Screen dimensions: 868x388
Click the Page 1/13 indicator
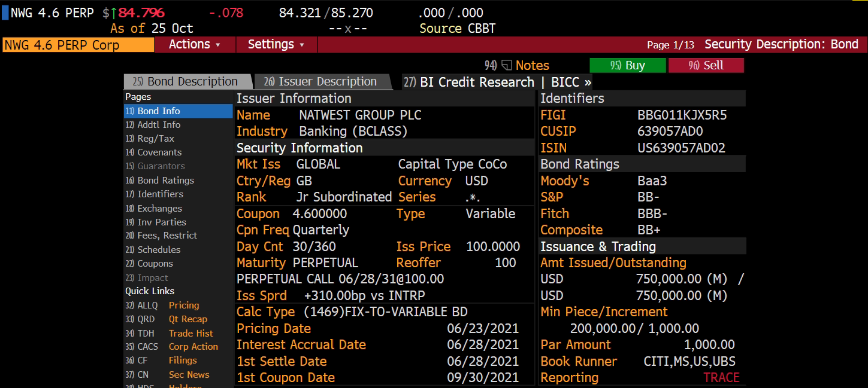(670, 45)
